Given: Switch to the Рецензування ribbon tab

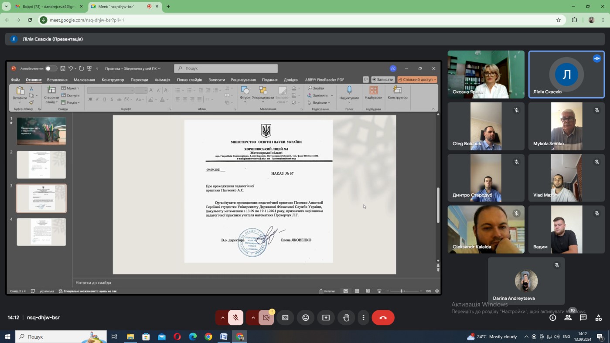Looking at the screenshot, I should pos(243,80).
